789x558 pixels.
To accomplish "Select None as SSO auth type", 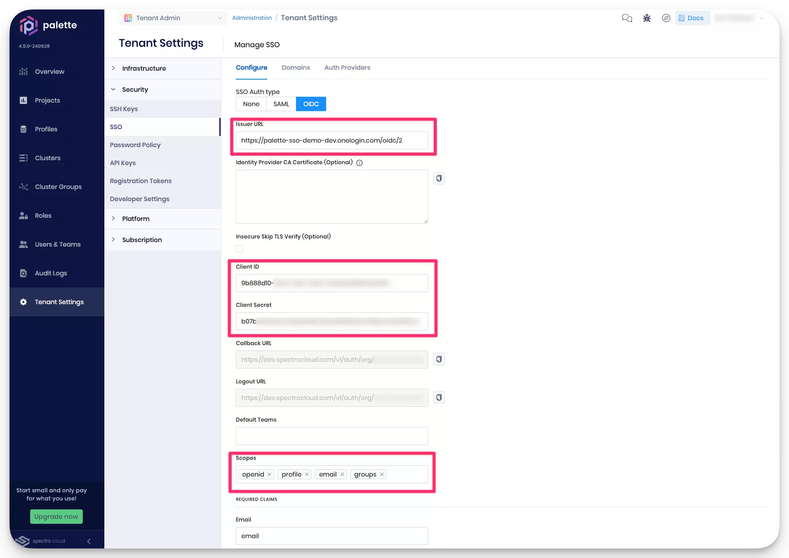I will point(251,104).
